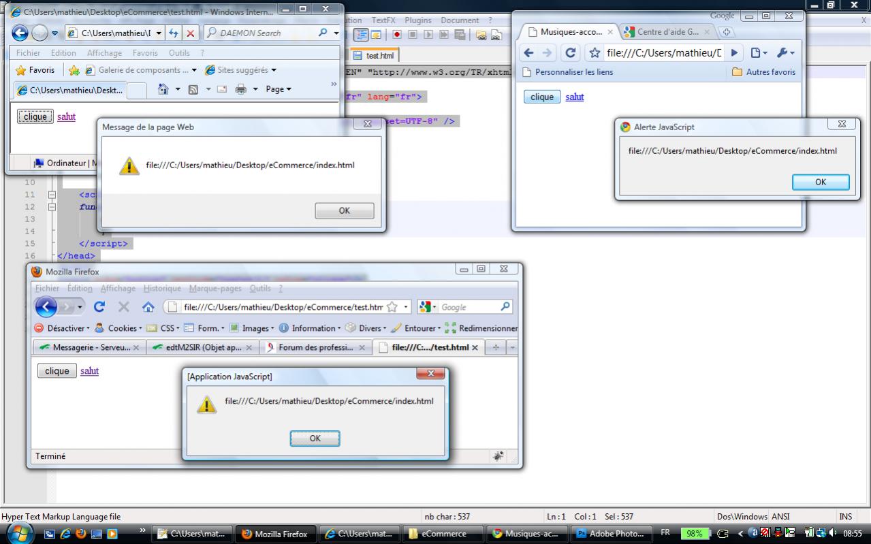Reload the page in Firefox

click(99, 307)
